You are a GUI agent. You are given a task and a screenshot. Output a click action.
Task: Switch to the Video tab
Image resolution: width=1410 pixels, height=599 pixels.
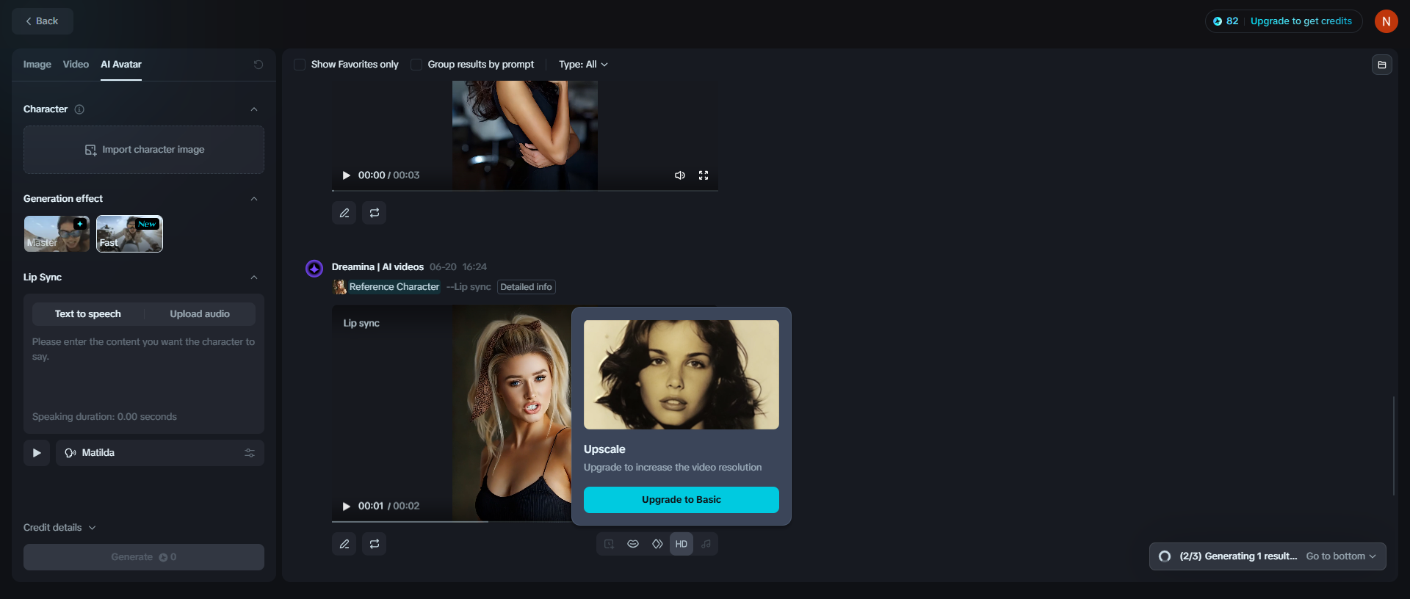click(76, 65)
